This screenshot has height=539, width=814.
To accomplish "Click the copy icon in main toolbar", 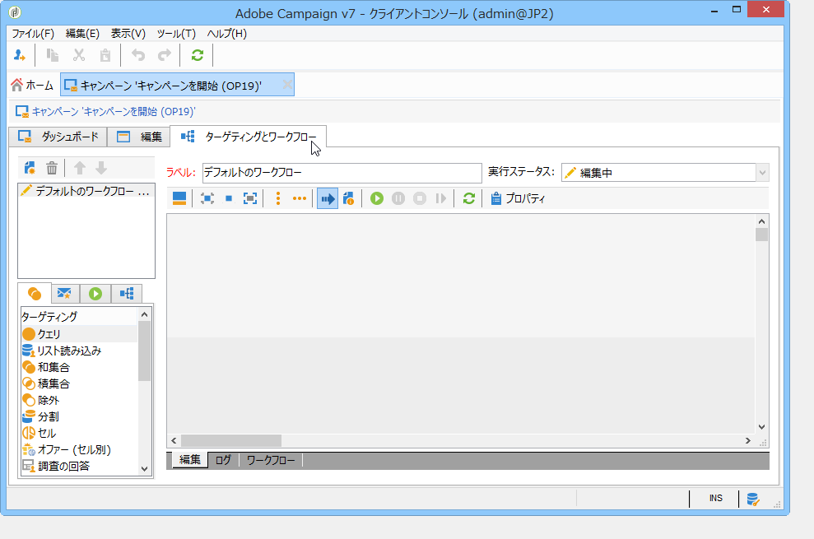I will [x=53, y=55].
